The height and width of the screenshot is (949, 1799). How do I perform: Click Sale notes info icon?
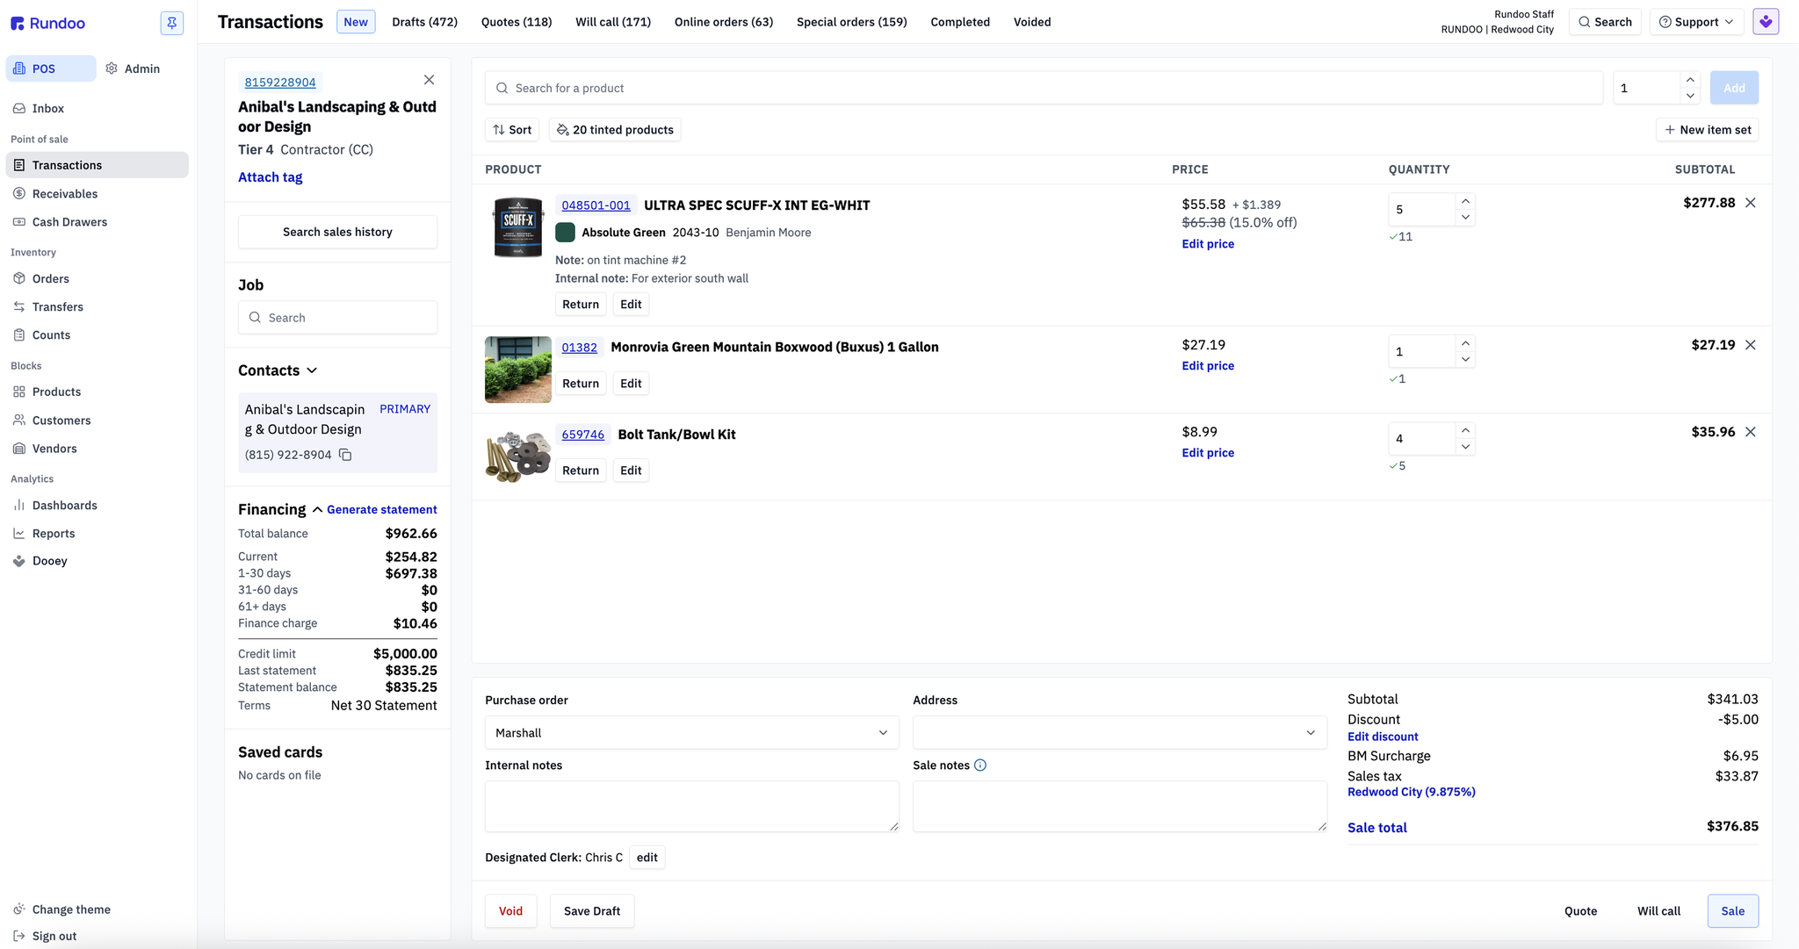click(980, 766)
